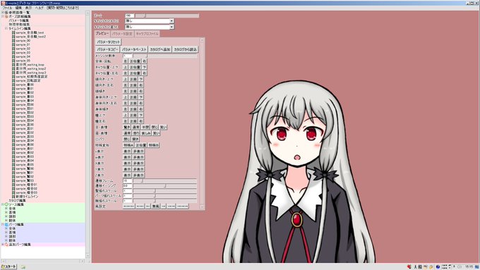Open the second 無し dropdown arrow
480x270 pixels.
pyautogui.click(x=172, y=27)
